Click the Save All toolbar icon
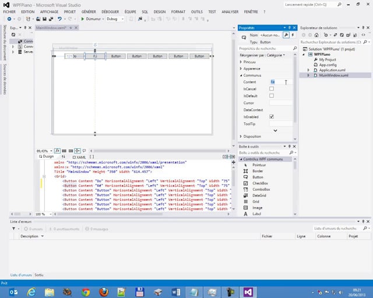The height and width of the screenshot is (298, 373). tap(51, 19)
